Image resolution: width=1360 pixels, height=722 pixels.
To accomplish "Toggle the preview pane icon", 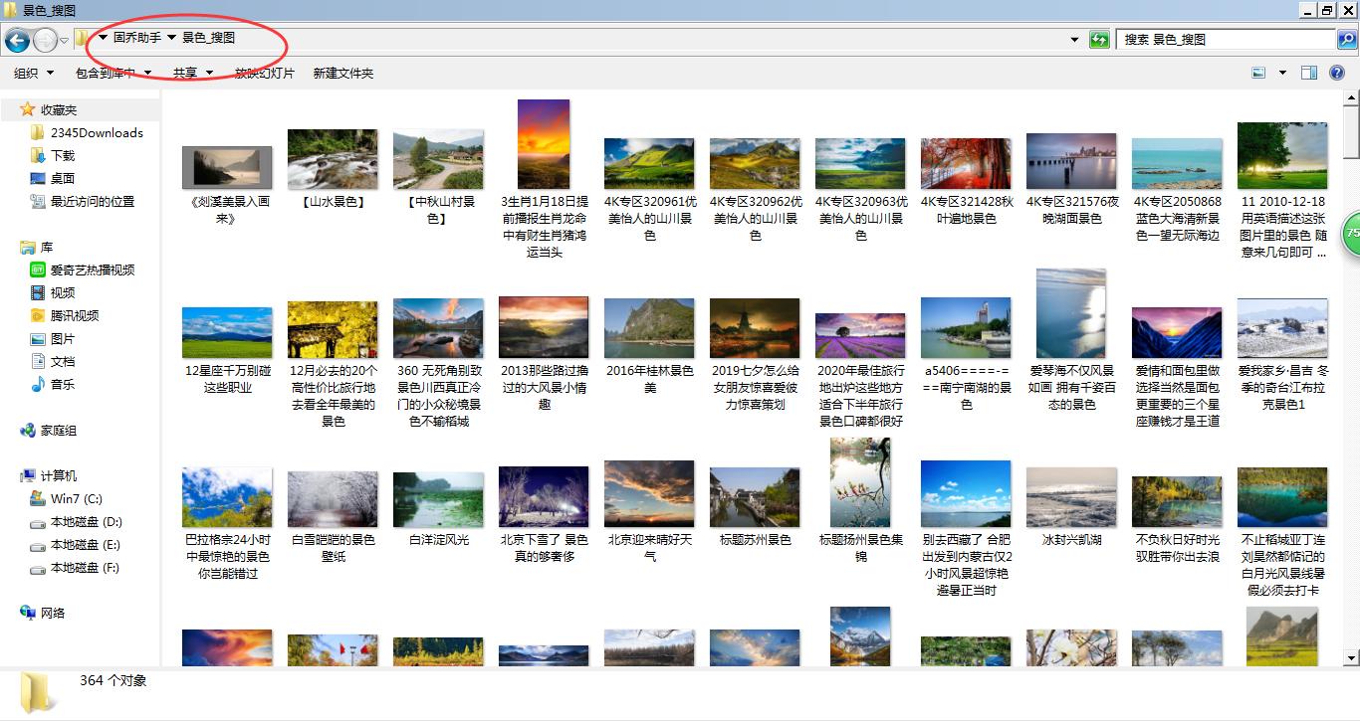I will 1309,72.
